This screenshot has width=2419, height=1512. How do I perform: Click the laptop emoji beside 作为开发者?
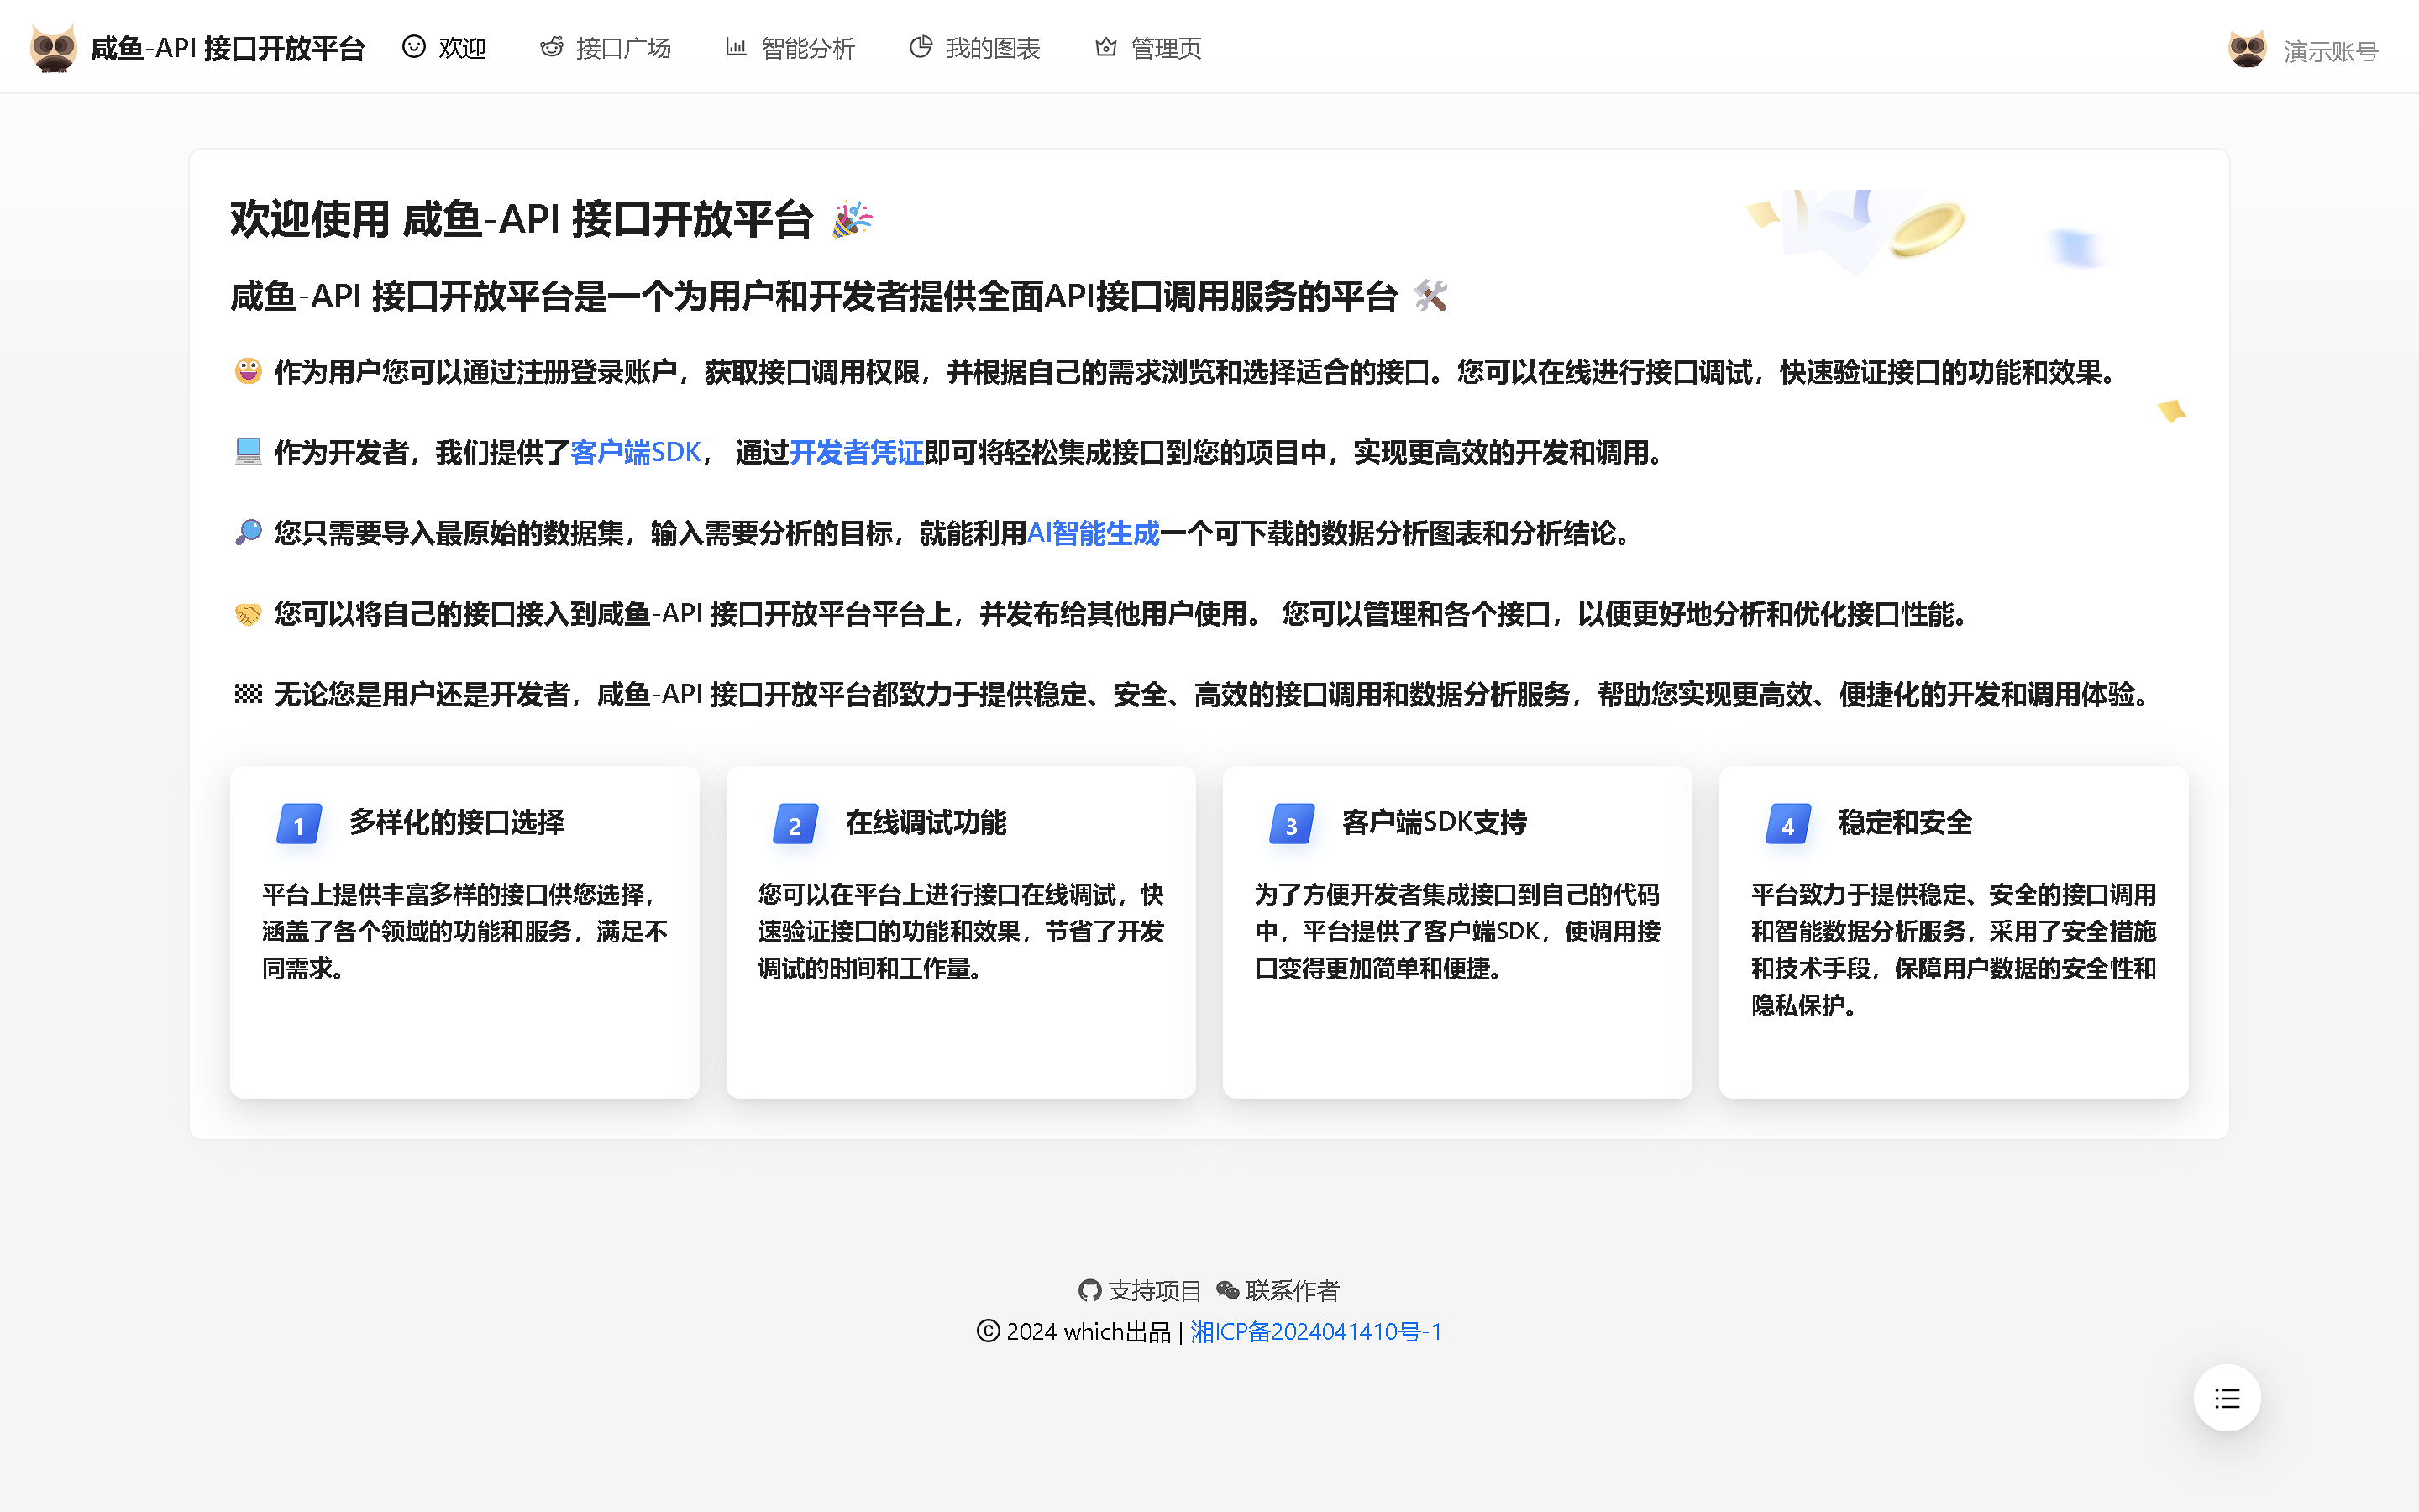tap(248, 452)
